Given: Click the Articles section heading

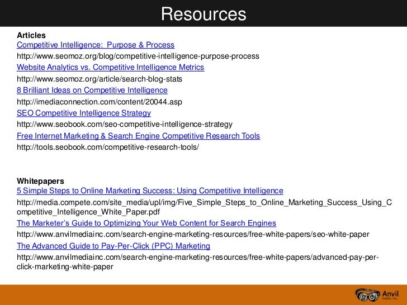Looking at the screenshot, I should (x=31, y=35).
